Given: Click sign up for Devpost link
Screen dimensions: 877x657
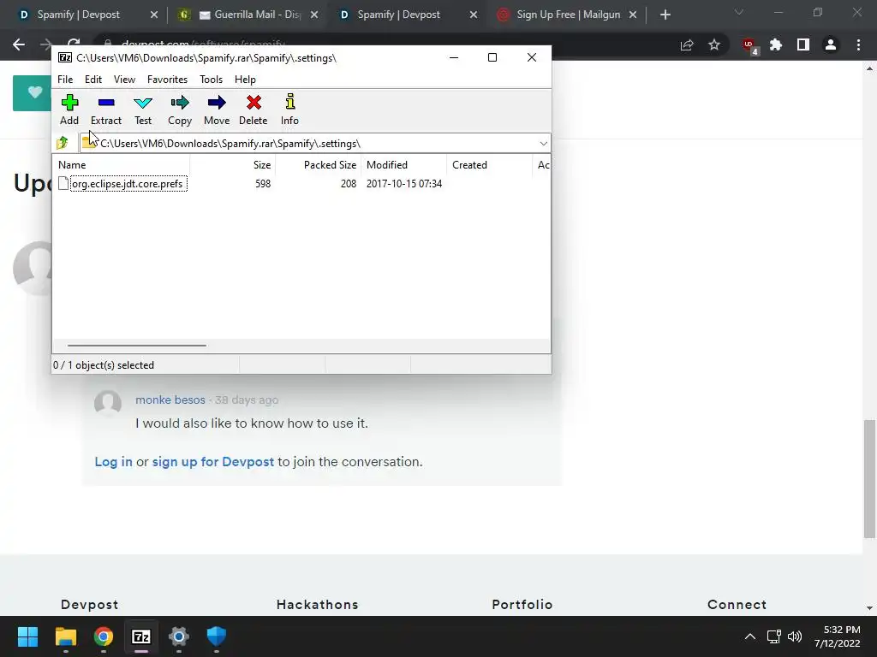Looking at the screenshot, I should pyautogui.click(x=213, y=462).
